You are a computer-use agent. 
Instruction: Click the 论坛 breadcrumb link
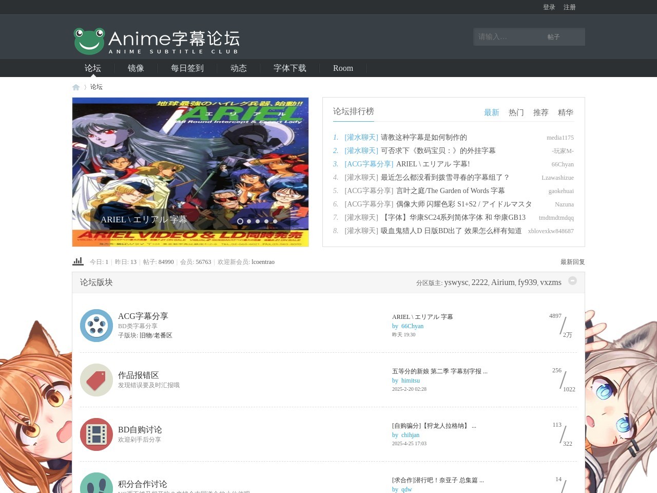[96, 87]
